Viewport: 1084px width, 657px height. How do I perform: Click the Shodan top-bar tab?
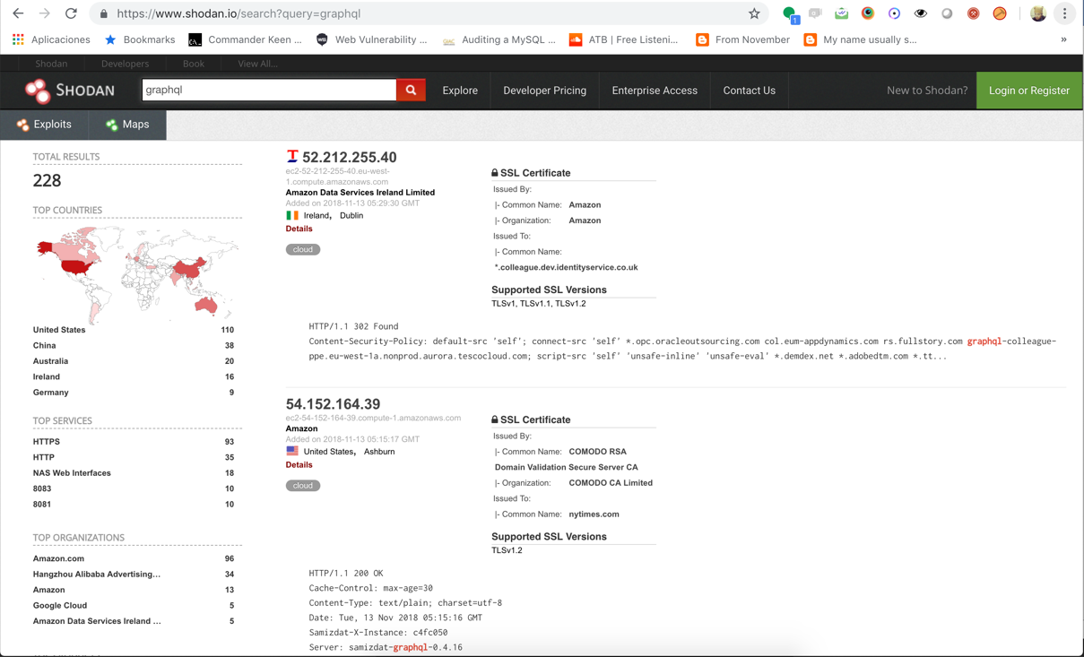click(51, 64)
